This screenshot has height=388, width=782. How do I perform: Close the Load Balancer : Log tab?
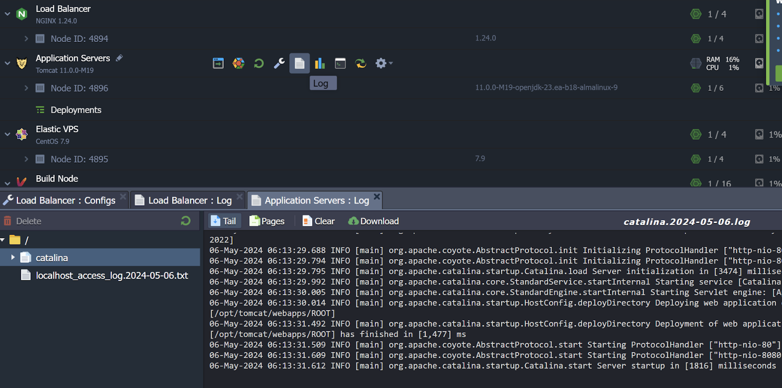click(239, 196)
